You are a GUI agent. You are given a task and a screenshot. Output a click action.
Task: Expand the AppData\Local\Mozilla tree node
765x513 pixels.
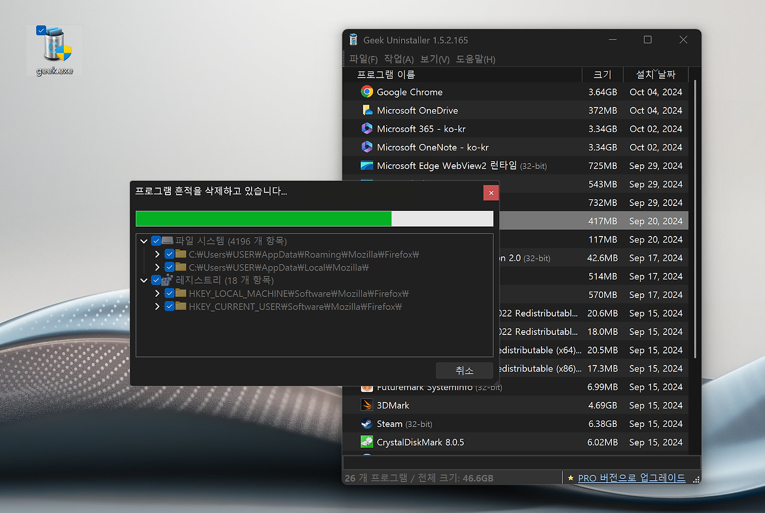tap(157, 268)
